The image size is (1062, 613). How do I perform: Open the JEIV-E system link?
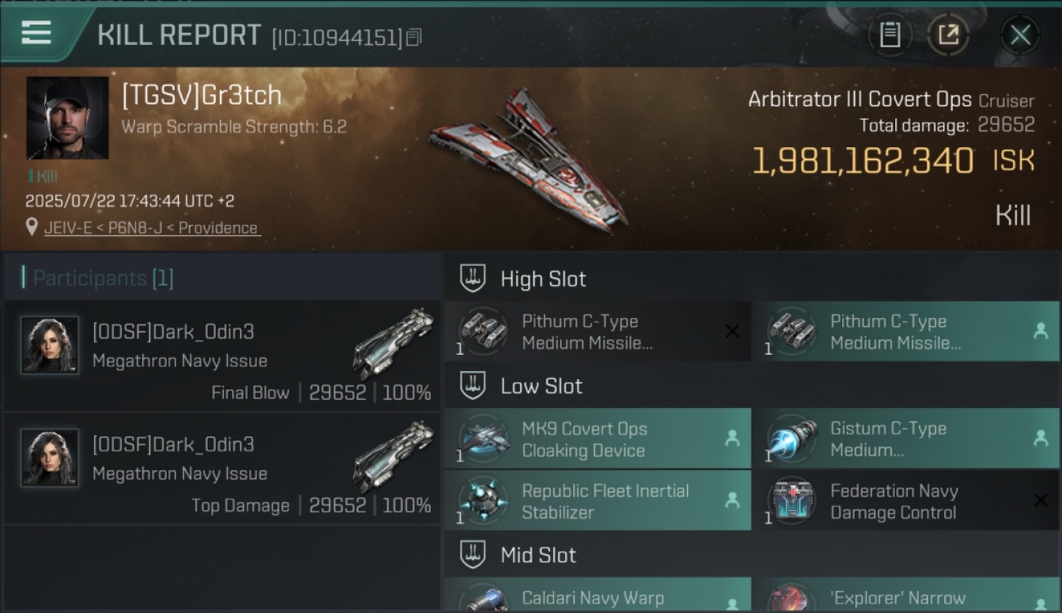(x=67, y=228)
